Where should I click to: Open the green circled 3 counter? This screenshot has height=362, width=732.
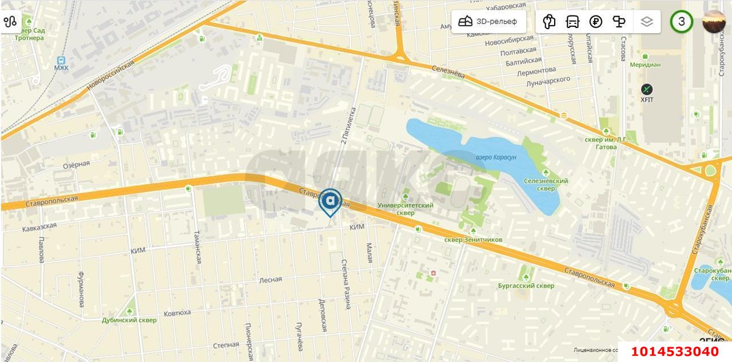pos(682,22)
